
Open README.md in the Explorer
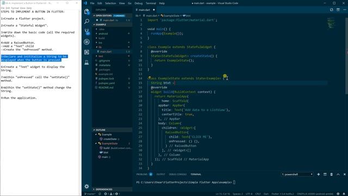(x=105, y=88)
